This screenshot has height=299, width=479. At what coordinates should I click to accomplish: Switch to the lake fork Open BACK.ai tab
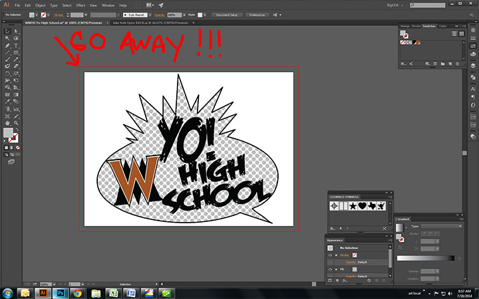(x=150, y=23)
